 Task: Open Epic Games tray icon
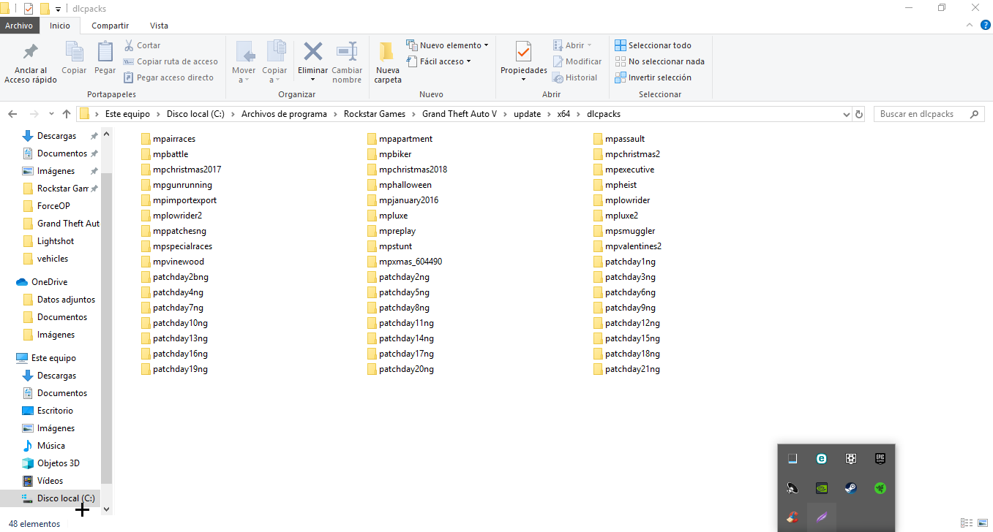point(880,459)
